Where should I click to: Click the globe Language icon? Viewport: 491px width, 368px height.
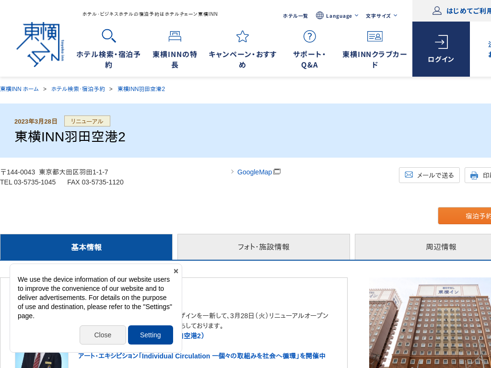[x=319, y=15]
